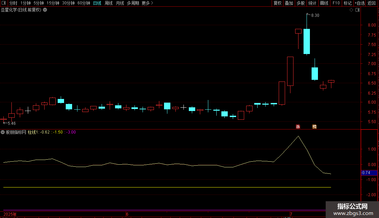Select the 1分钟 period
The height and width of the screenshot is (218, 379).
[x=25, y=3]
